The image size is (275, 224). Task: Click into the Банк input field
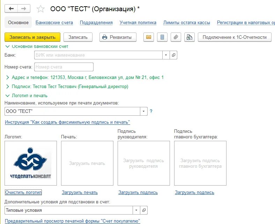[x=98, y=55]
